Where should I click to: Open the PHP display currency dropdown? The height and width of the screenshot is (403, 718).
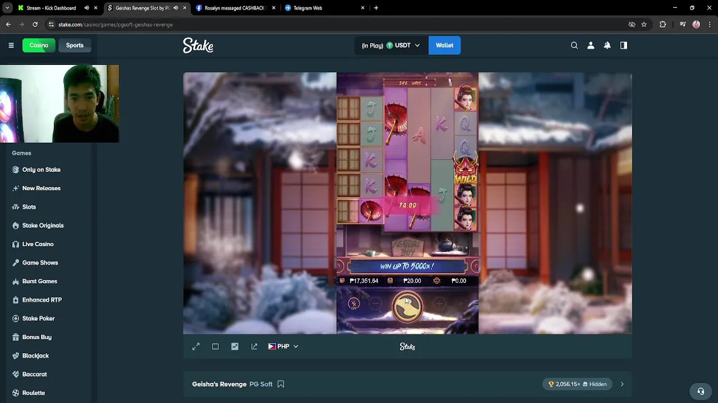tap(283, 346)
